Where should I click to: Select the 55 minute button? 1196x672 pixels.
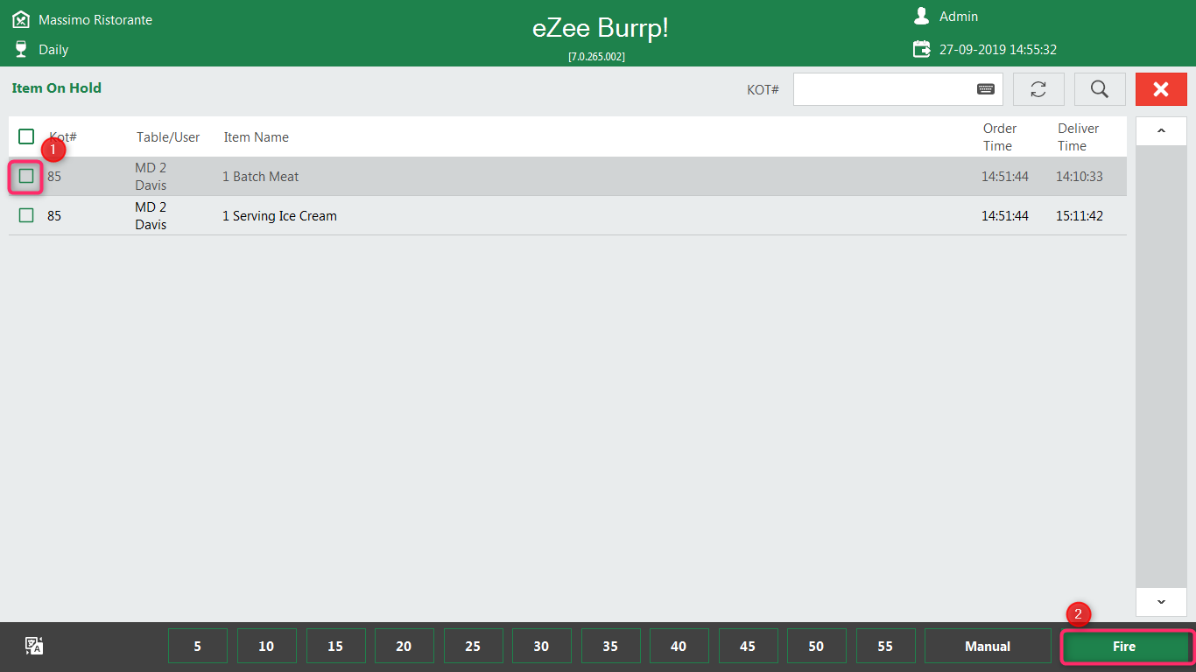click(x=885, y=647)
